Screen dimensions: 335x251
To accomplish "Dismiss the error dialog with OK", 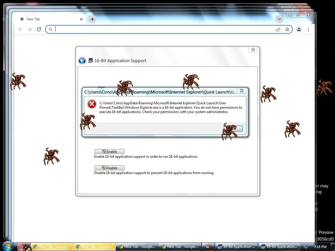I will pos(233,128).
